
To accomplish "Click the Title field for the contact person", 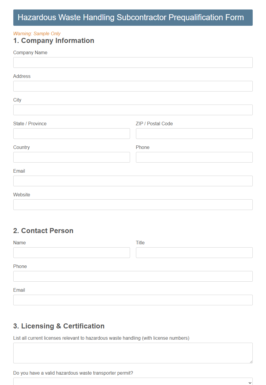I will click(x=194, y=253).
